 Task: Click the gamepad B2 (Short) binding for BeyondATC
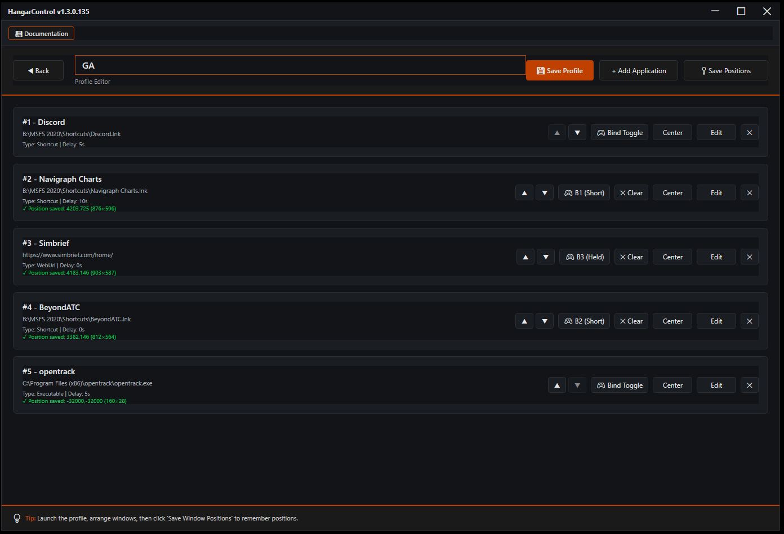tap(583, 321)
